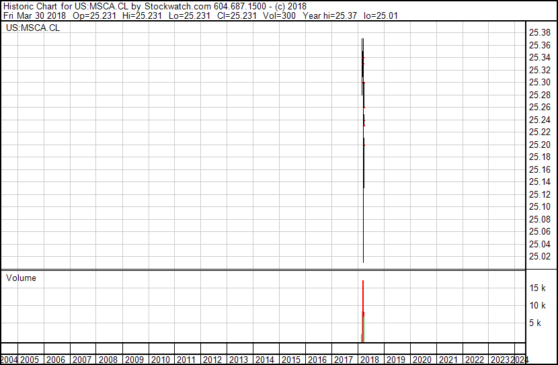Screen dimensions: 558x365
Task: Click the Vol=300 value in header
Action: [x=279, y=15]
